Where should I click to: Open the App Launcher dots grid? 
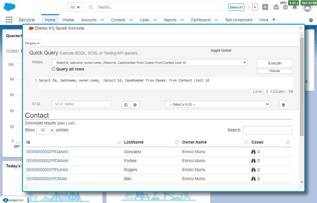[9, 20]
